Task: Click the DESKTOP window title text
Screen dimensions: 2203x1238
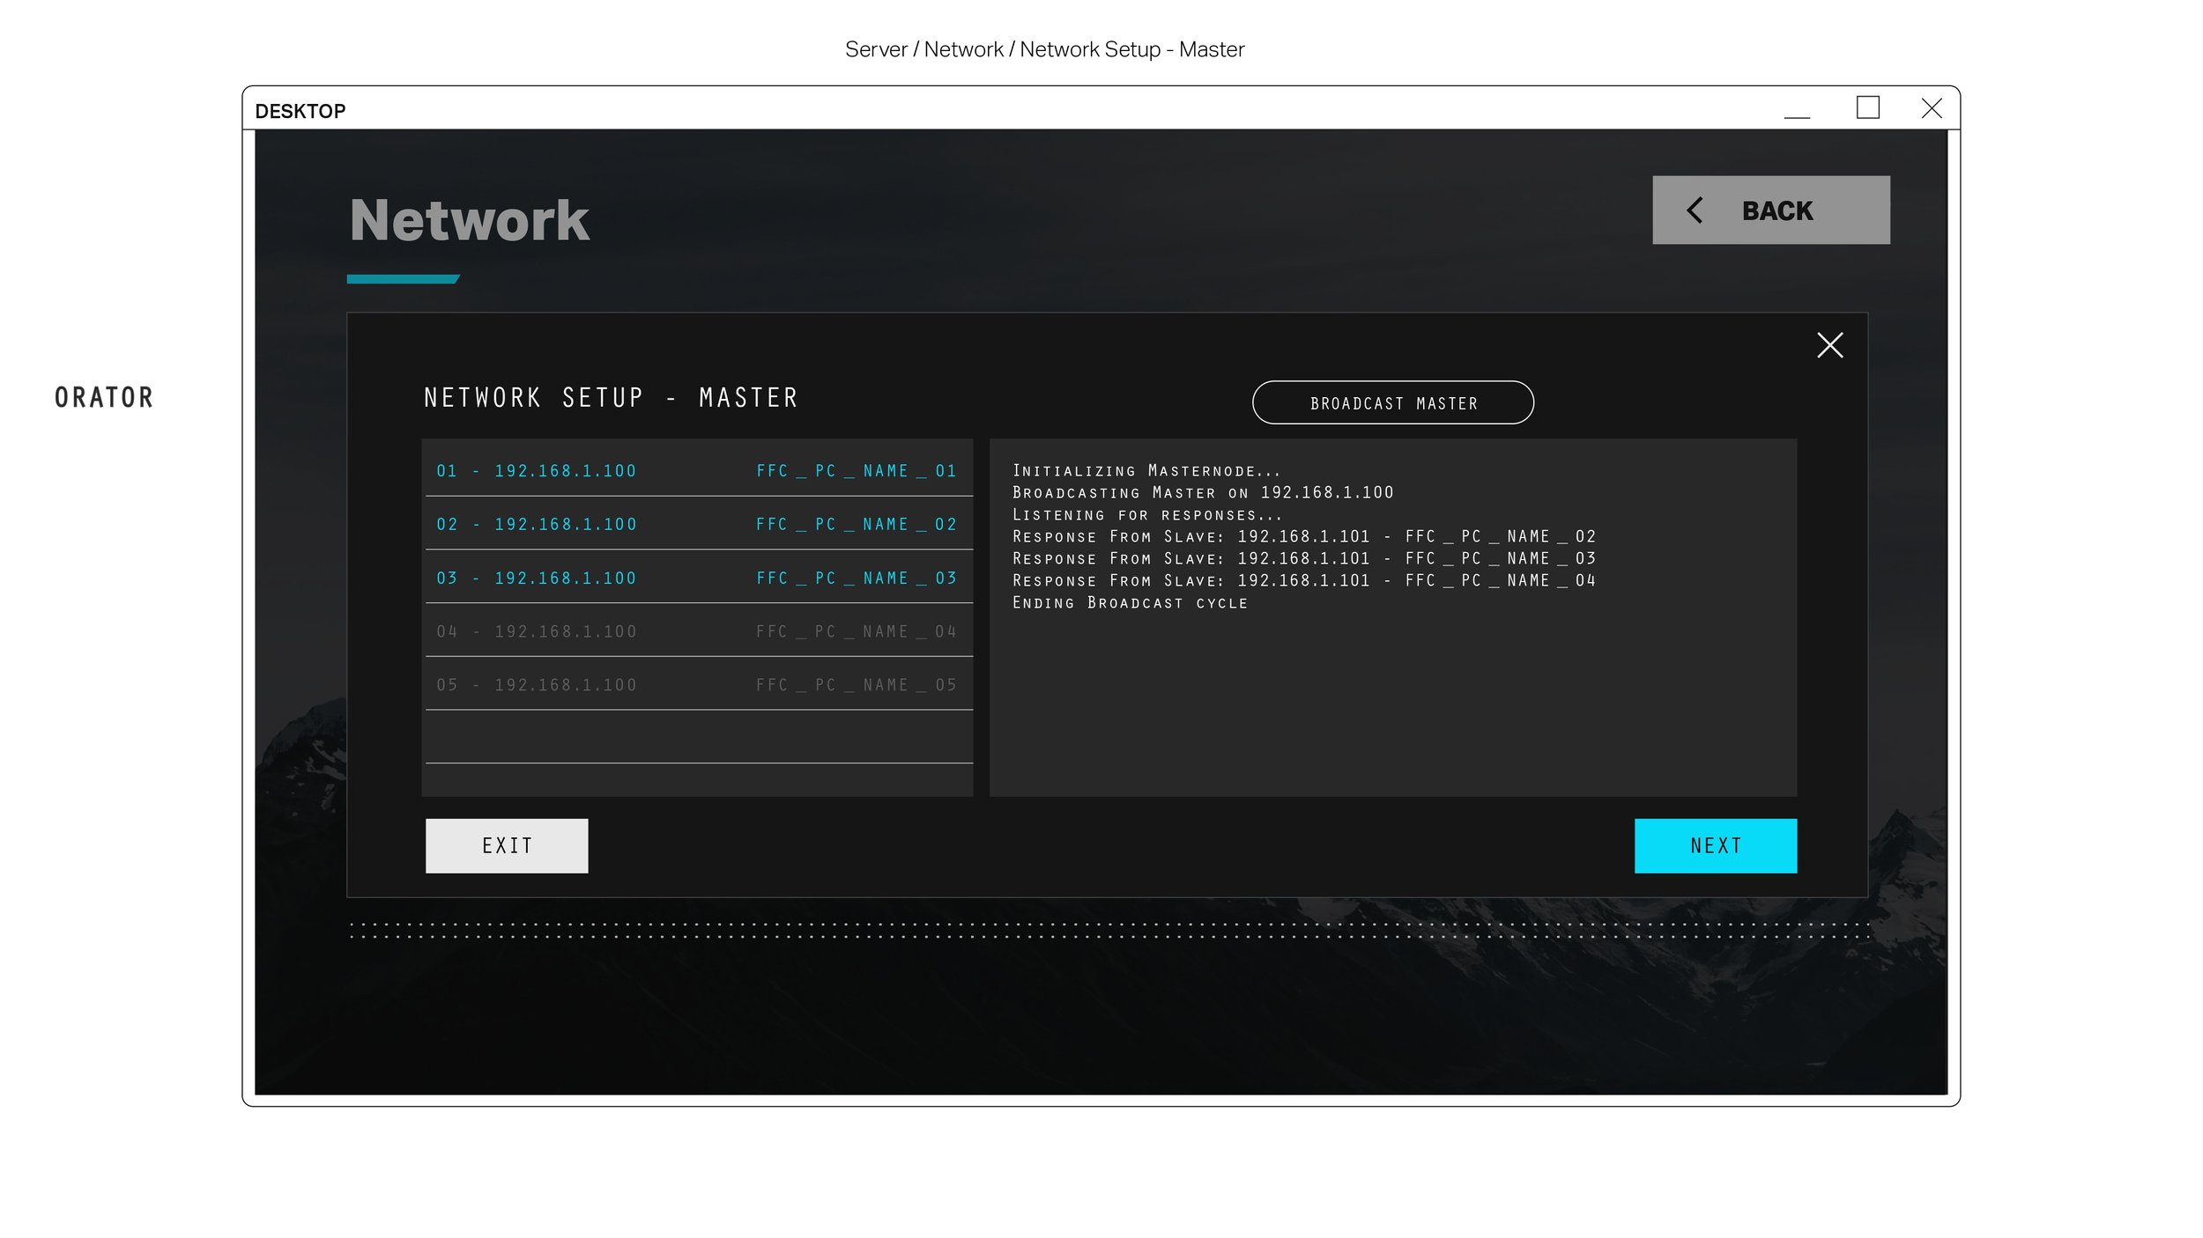Action: coord(300,111)
